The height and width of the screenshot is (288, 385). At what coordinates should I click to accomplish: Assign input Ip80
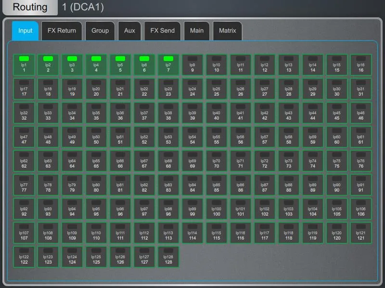coord(96,185)
